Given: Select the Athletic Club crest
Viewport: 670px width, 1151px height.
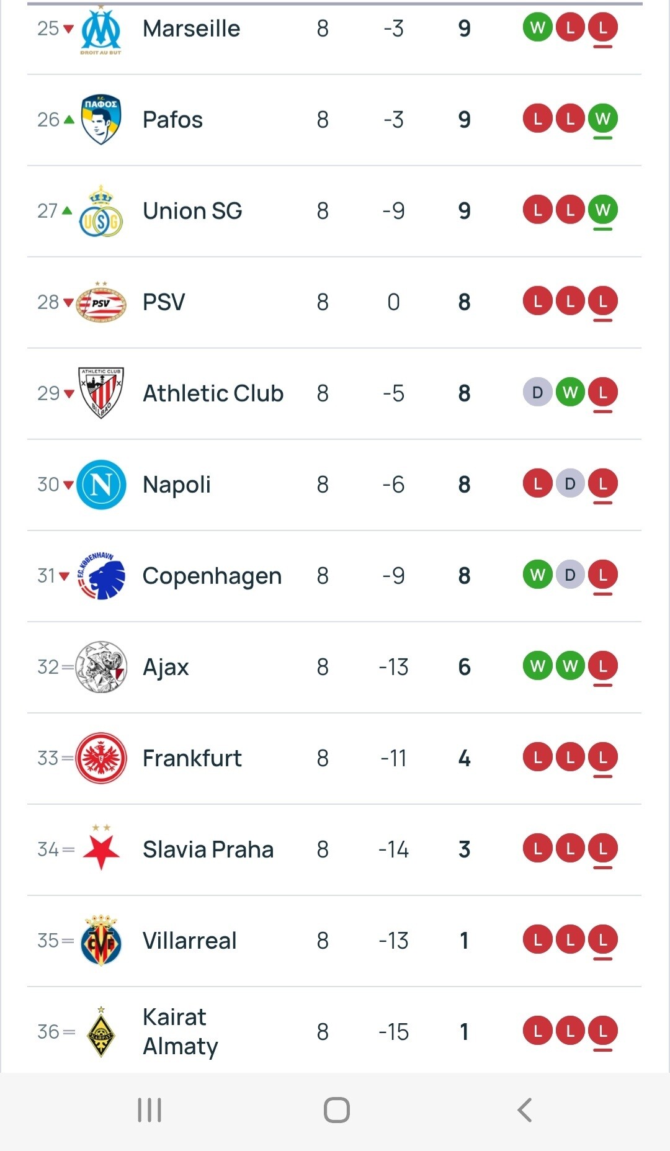Looking at the screenshot, I should pos(101,393).
